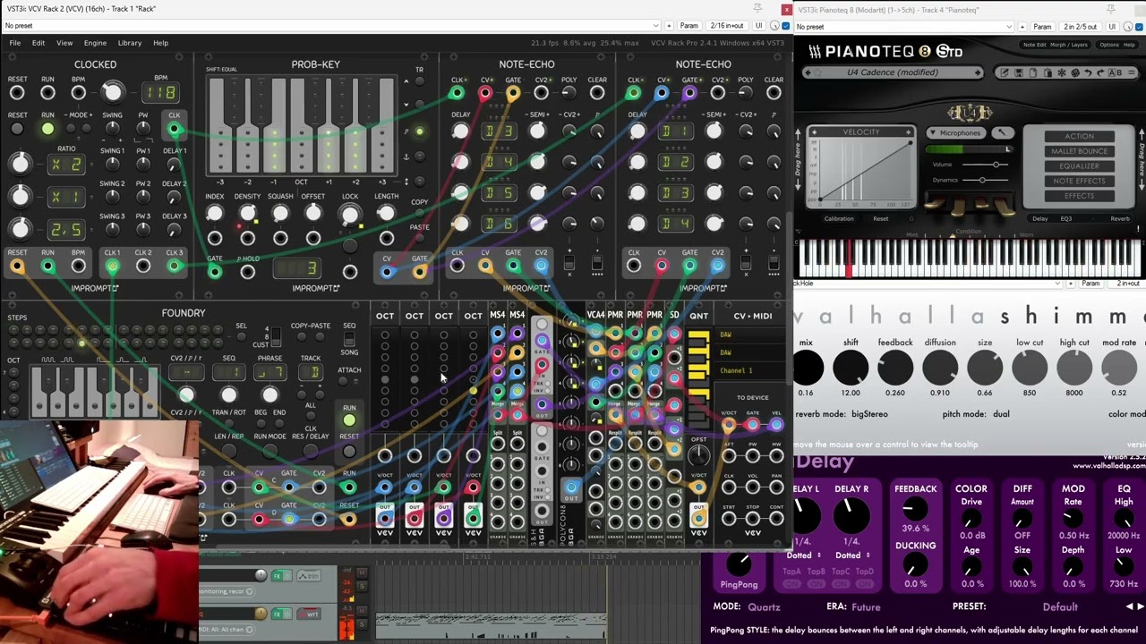Click the EQUALIZER button in Pianoteq

pyautogui.click(x=1079, y=165)
